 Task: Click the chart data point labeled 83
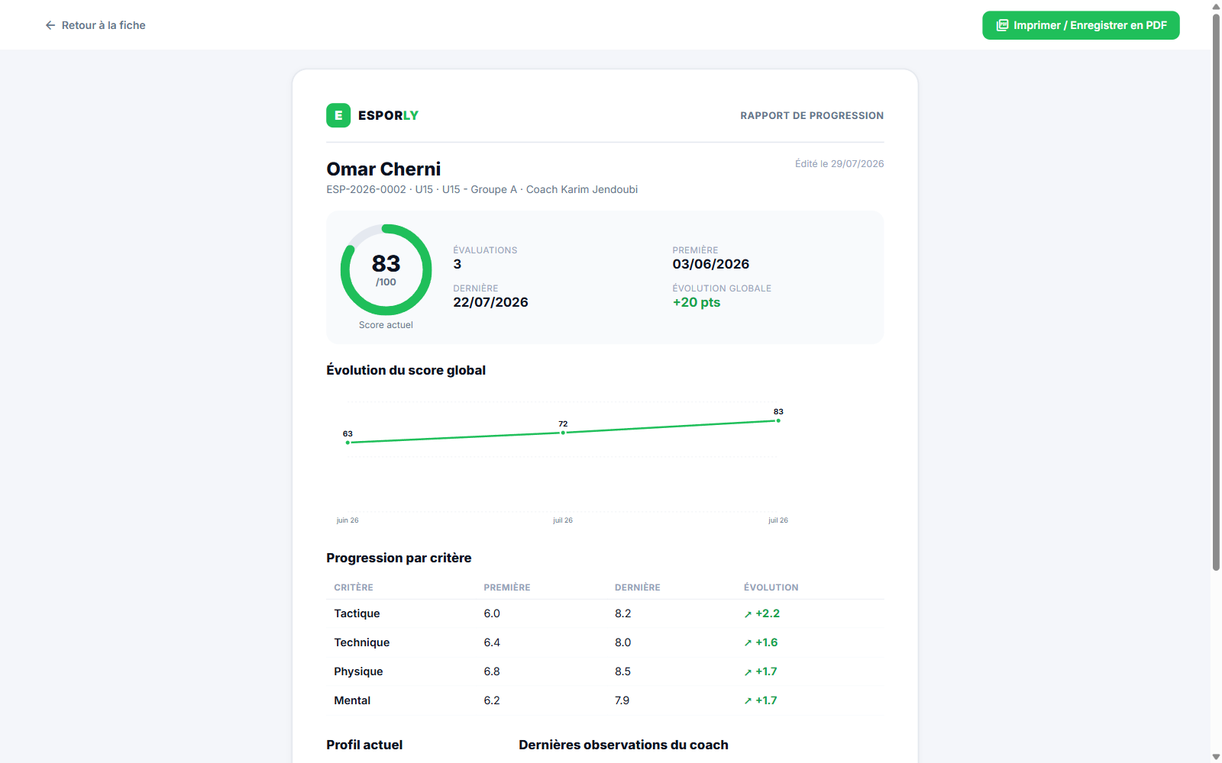778,420
